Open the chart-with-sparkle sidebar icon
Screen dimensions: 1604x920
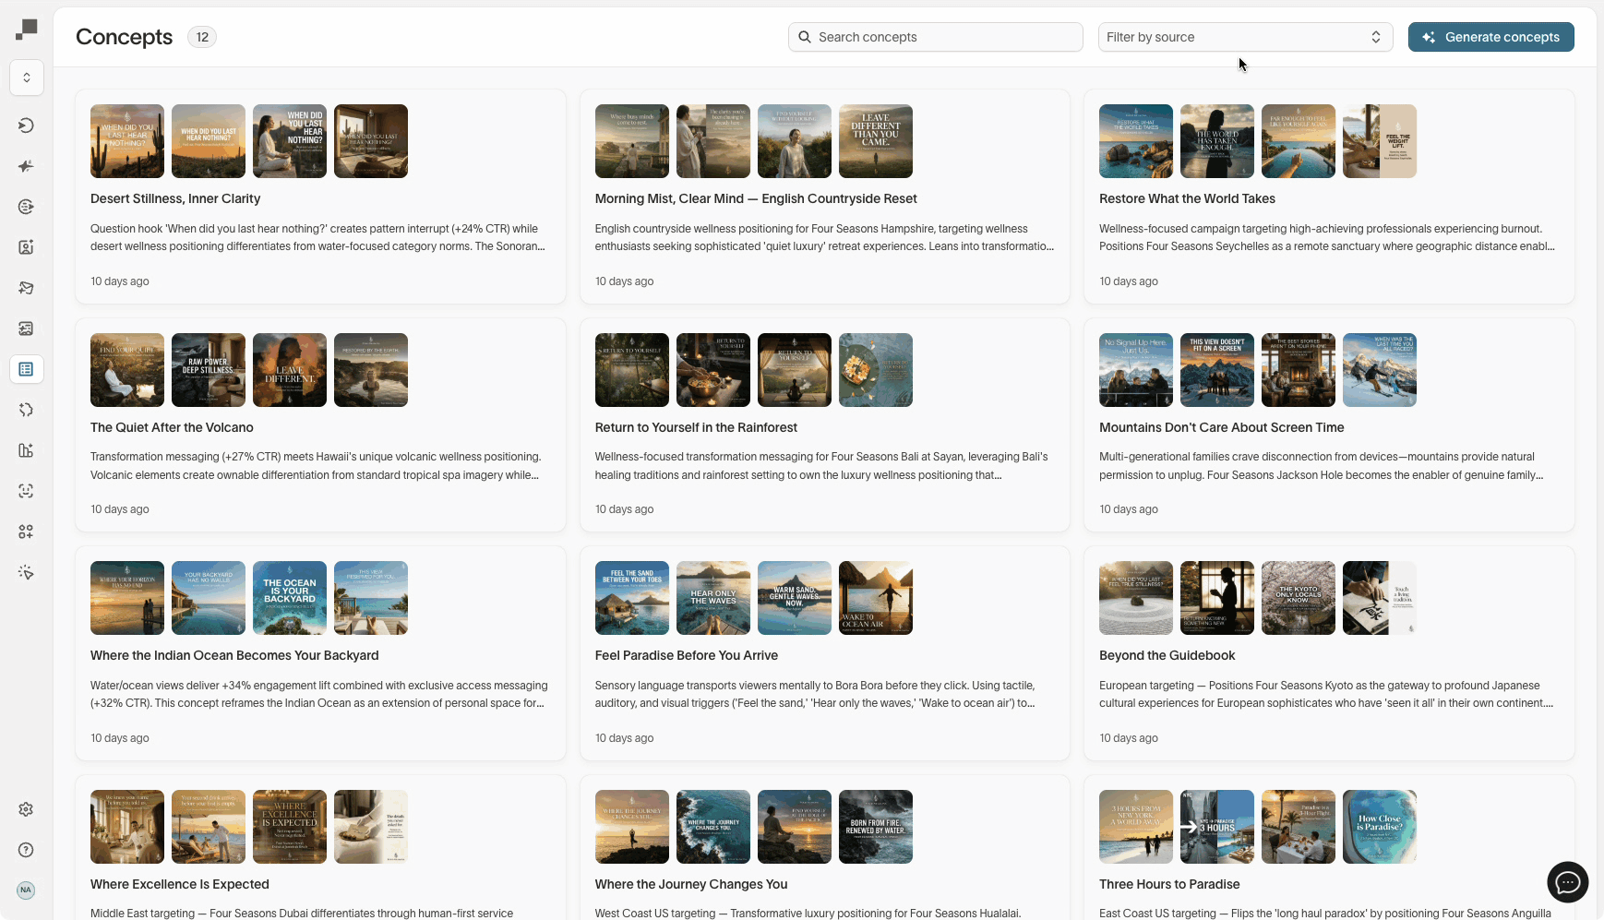pyautogui.click(x=26, y=450)
